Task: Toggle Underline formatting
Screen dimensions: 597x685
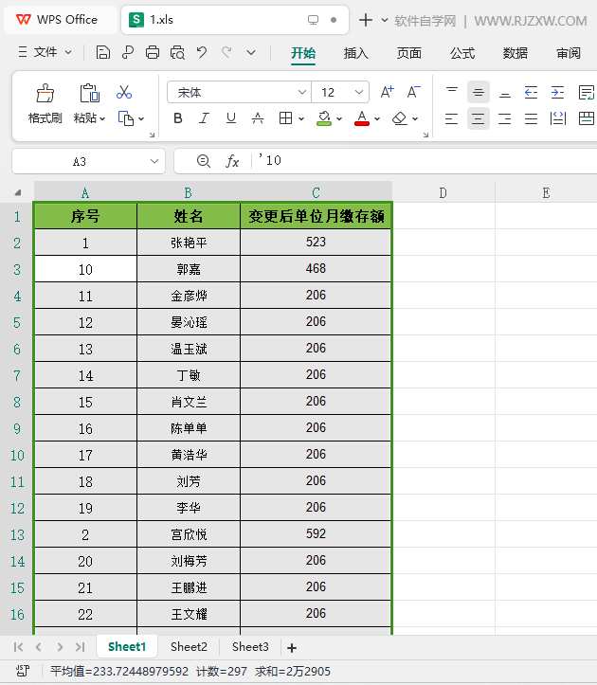Action: click(231, 118)
